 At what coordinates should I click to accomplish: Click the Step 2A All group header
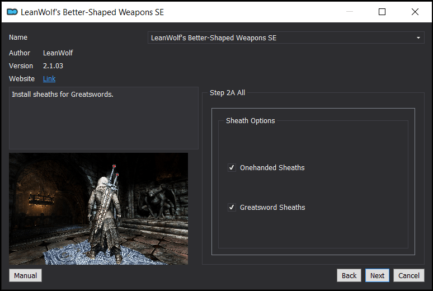coord(227,93)
